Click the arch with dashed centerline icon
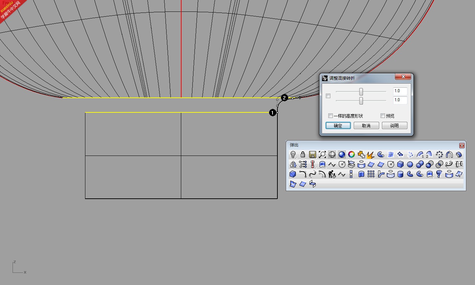The height and width of the screenshot is (285, 475). [x=449, y=155]
